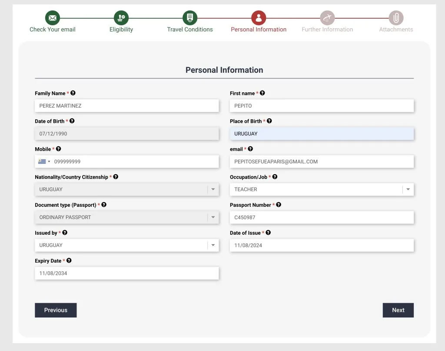Click the Personal Information person icon
This screenshot has width=445, height=351.
[x=259, y=18]
